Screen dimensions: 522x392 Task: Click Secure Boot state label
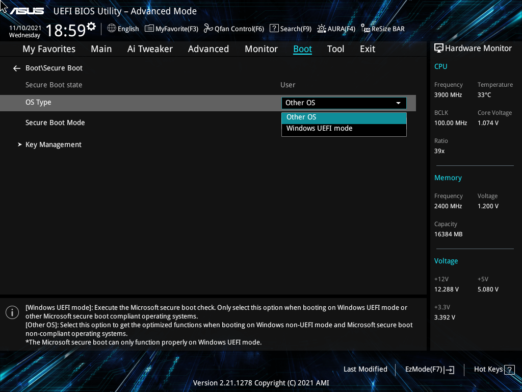[x=54, y=85]
